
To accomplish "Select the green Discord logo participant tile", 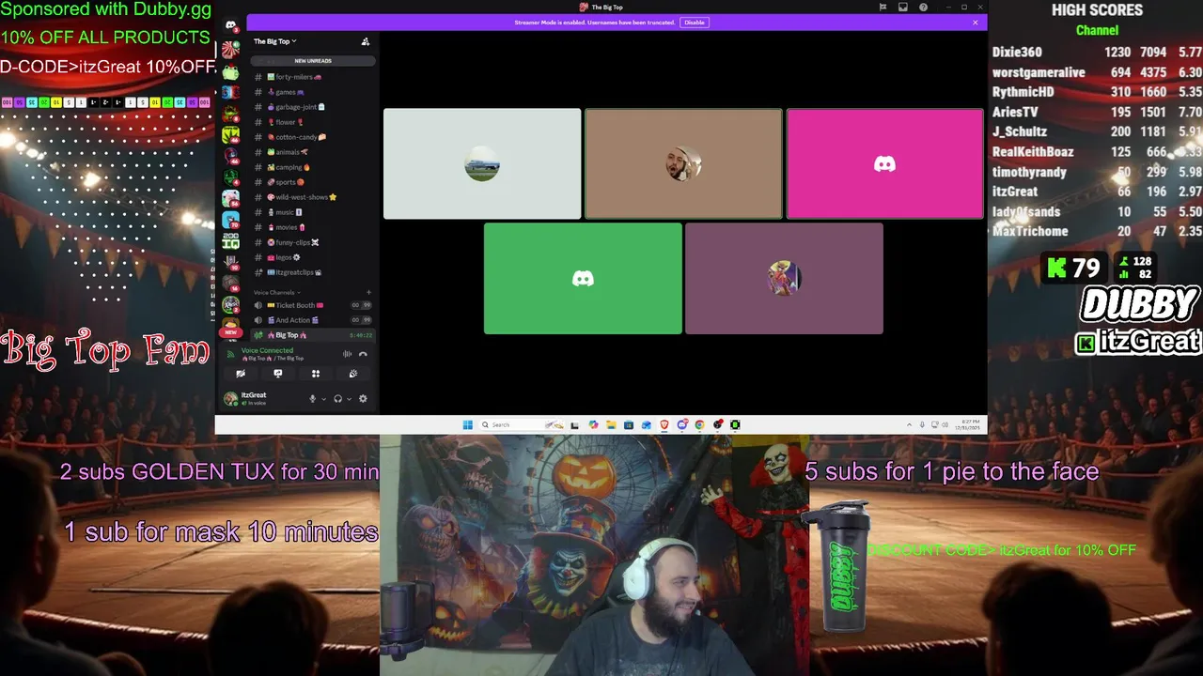I will coord(583,279).
